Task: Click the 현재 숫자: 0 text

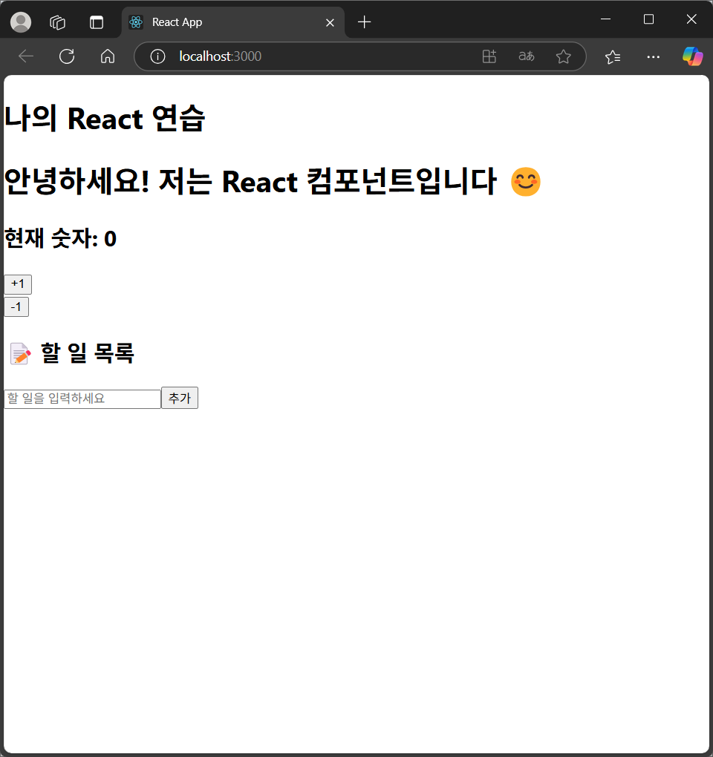Action: (60, 238)
